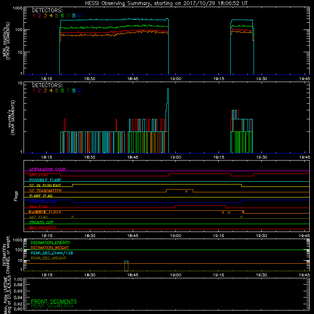Select the POSSIBLE_FLARE label
This screenshot has height=314, width=314.
pos(45,180)
